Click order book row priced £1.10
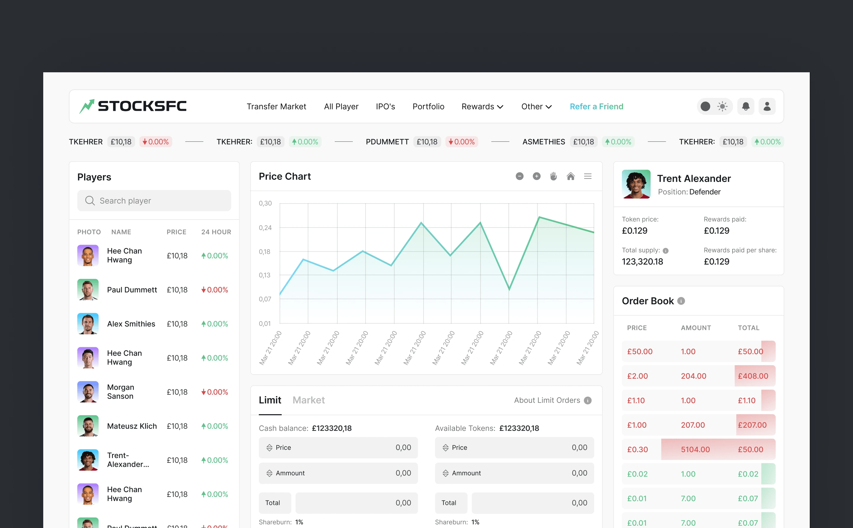Viewport: 853px width, 528px height. coord(699,400)
